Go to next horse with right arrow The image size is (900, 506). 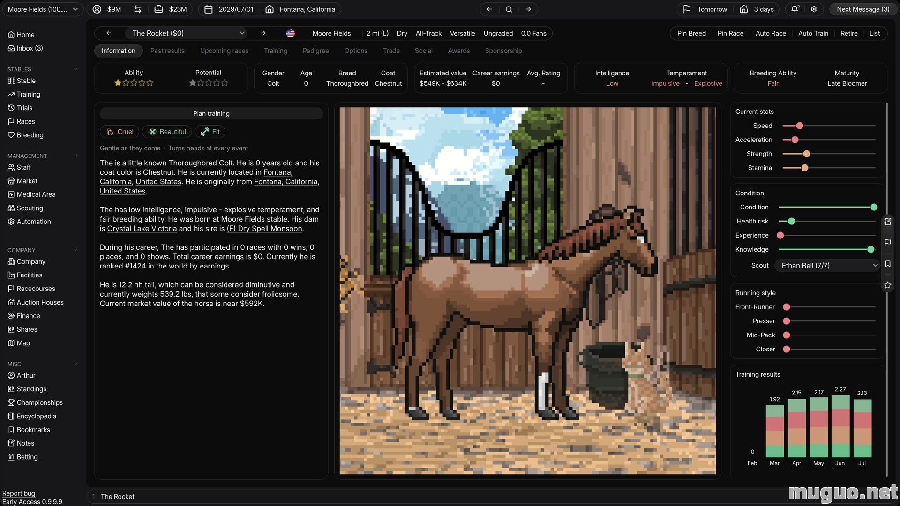263,33
